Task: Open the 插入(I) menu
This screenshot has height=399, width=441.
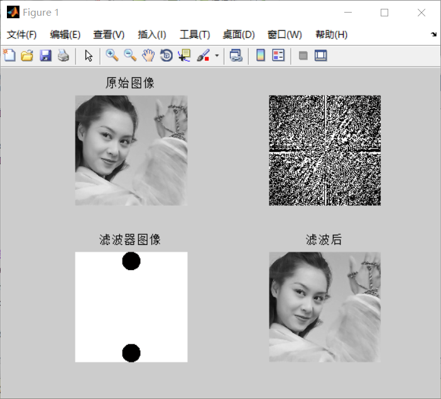Action: tap(152, 35)
